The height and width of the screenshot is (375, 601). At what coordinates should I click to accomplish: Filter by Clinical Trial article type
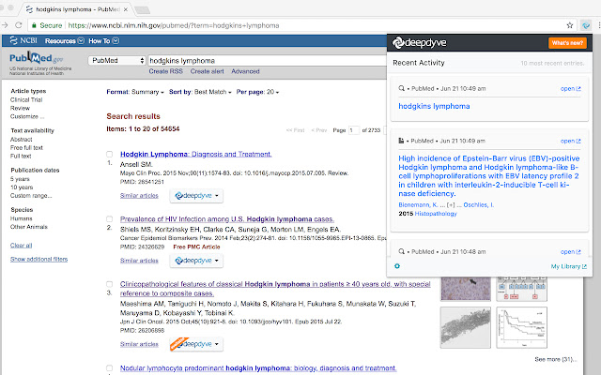26,100
